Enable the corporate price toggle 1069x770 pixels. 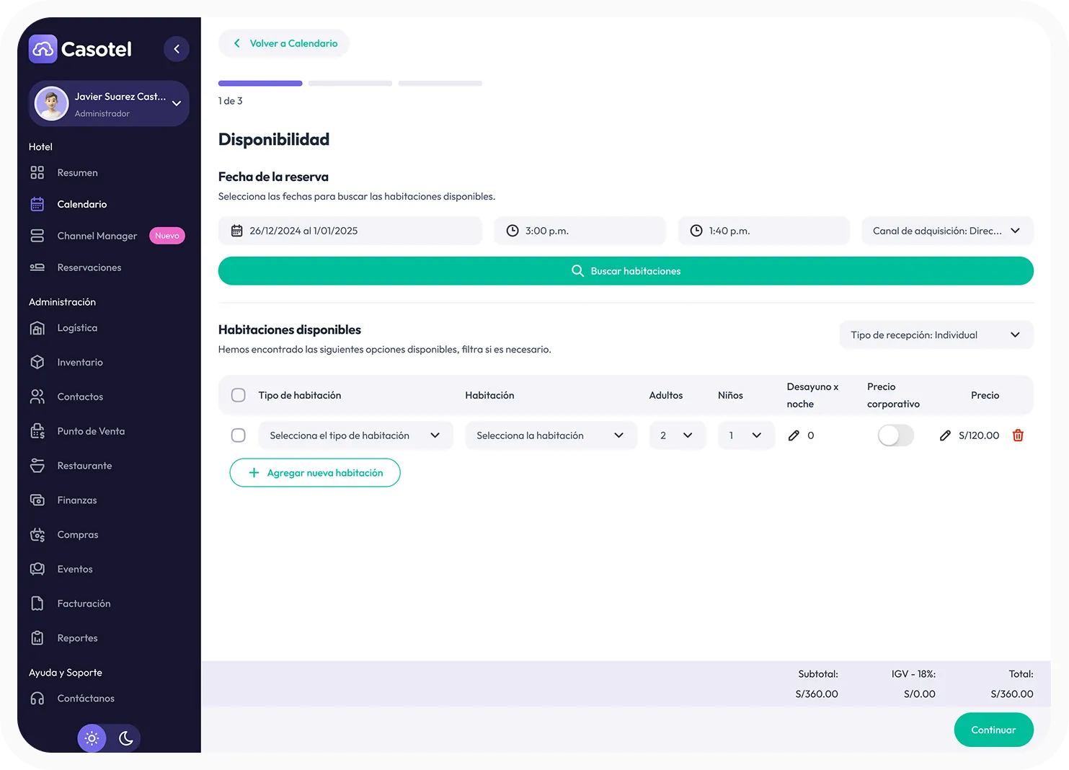[x=895, y=435]
